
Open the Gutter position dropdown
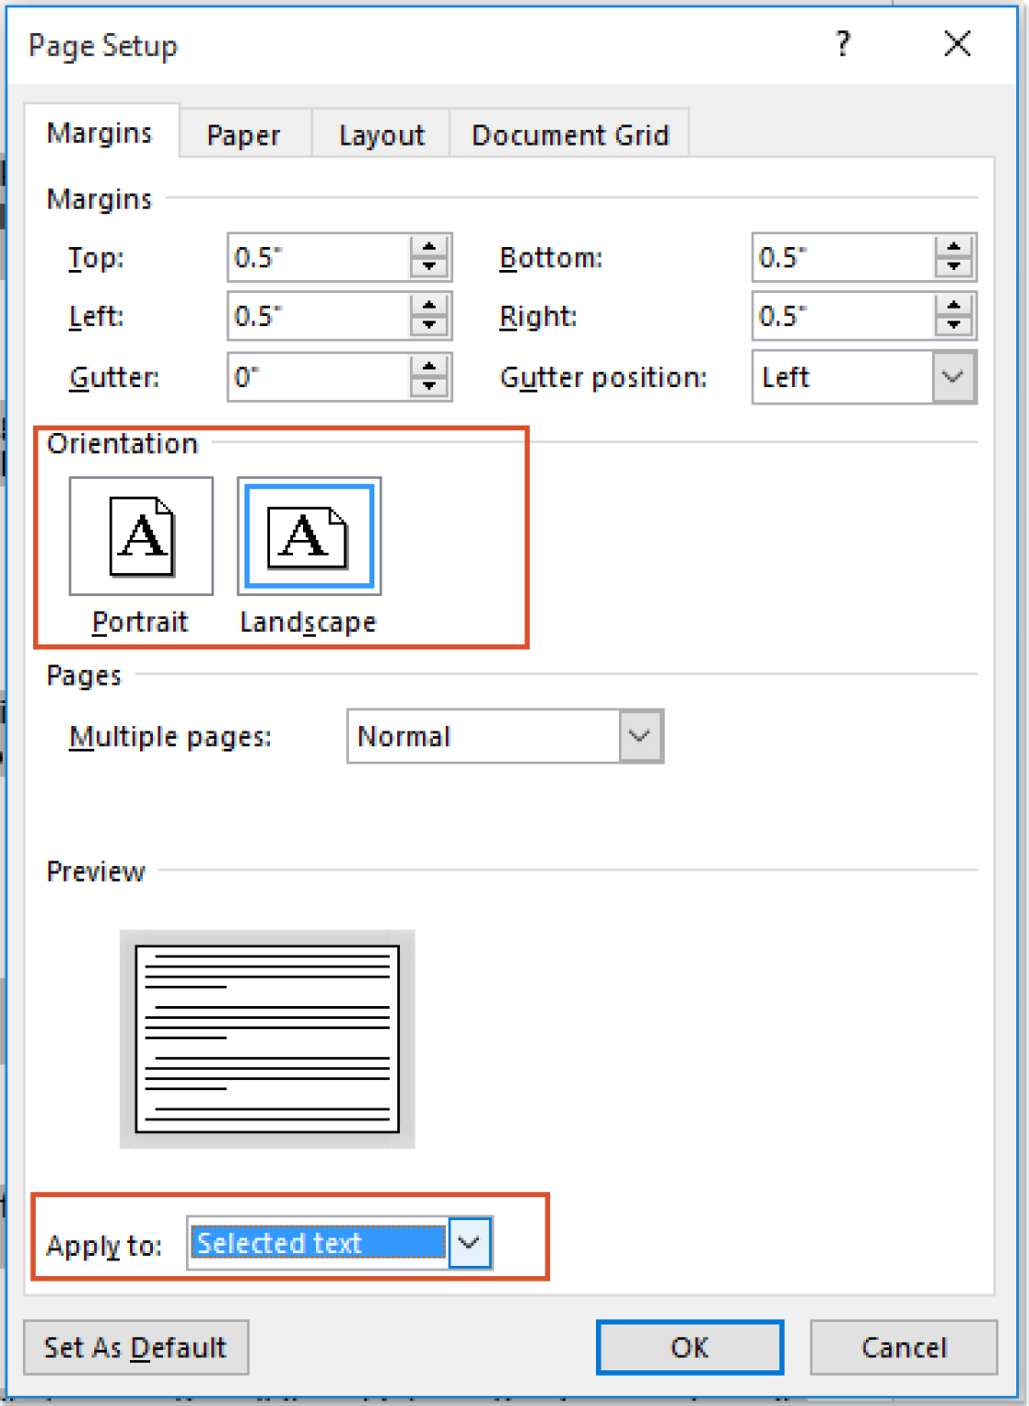click(x=951, y=376)
